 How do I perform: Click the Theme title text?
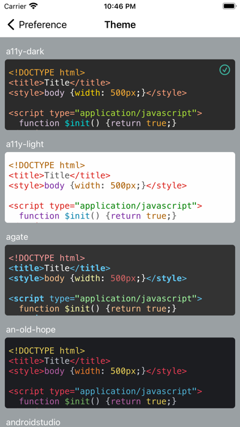120,25
